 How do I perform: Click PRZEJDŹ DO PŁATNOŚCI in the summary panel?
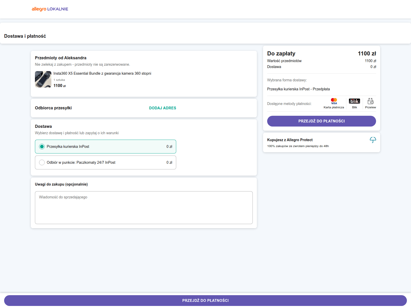pyautogui.click(x=322, y=121)
